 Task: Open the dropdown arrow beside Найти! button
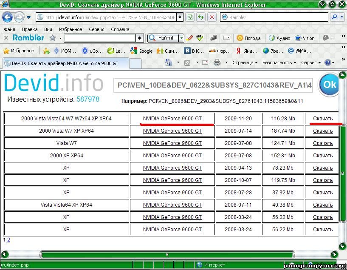pyautogui.click(x=181, y=38)
